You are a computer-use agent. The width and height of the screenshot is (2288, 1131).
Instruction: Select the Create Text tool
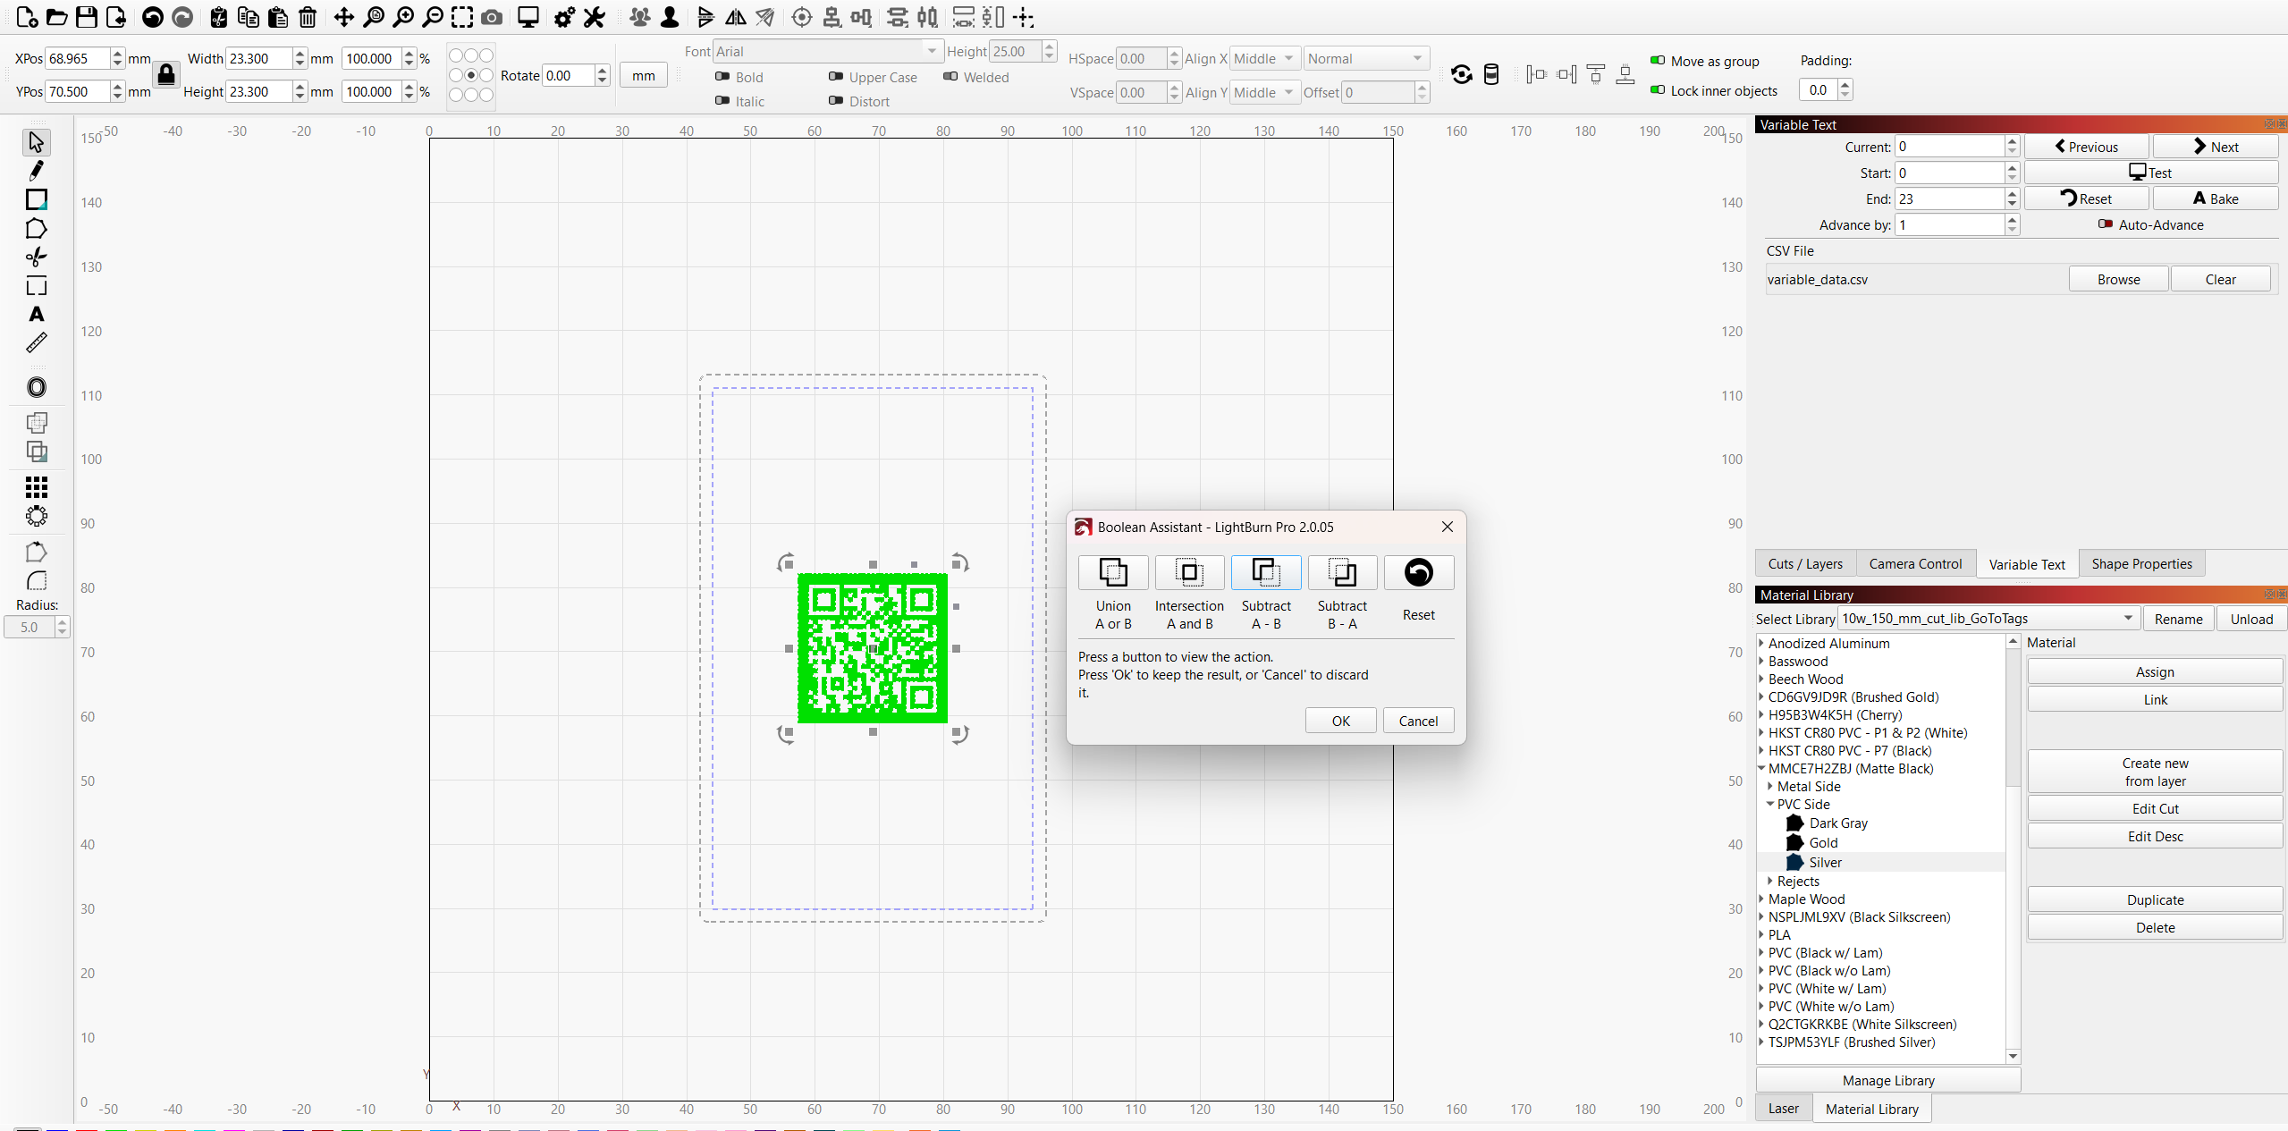[37, 314]
